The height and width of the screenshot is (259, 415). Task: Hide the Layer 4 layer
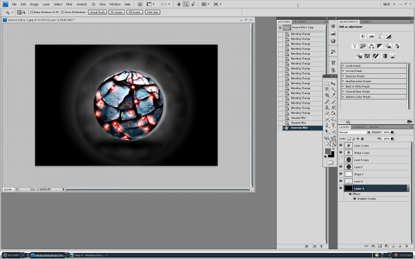[x=340, y=181]
